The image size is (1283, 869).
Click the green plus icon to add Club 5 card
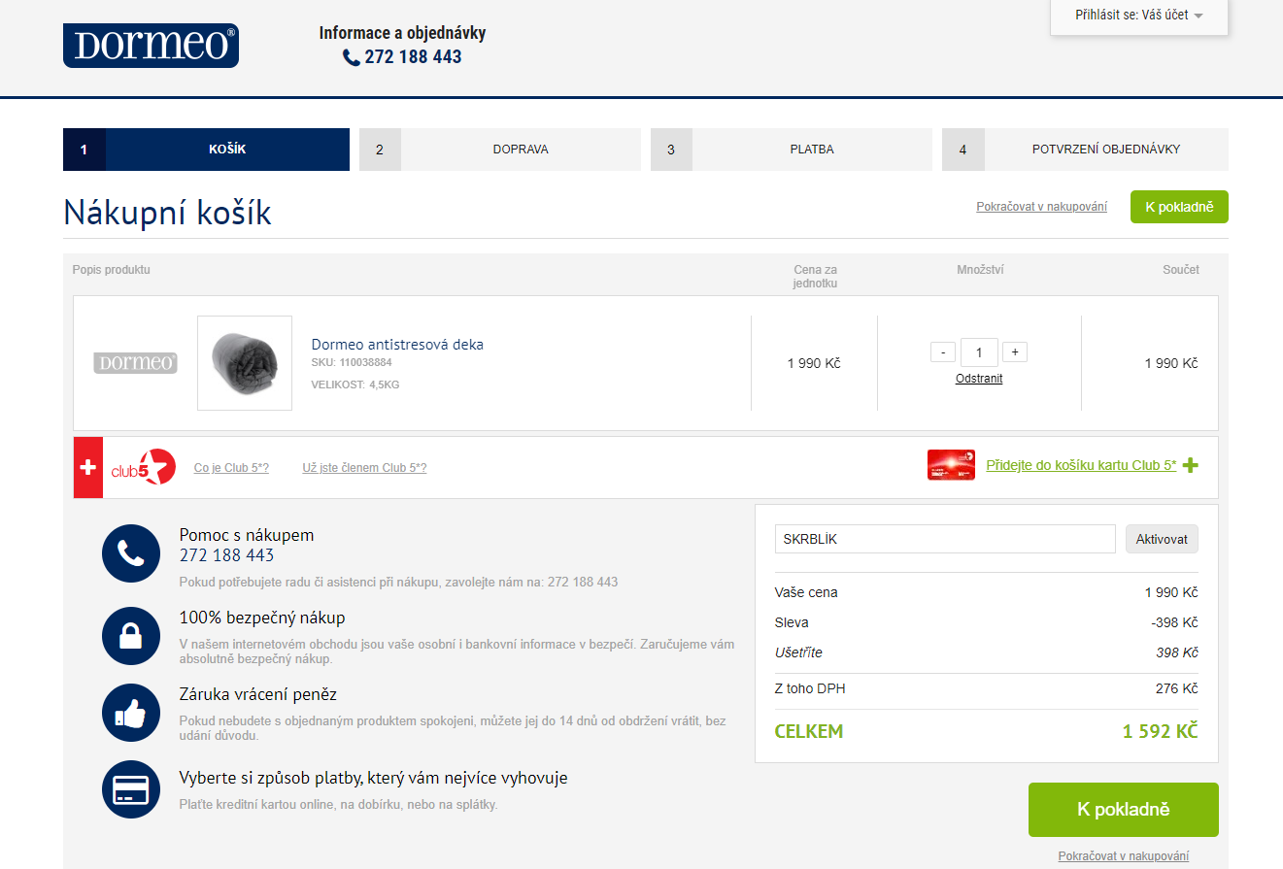point(1190,465)
